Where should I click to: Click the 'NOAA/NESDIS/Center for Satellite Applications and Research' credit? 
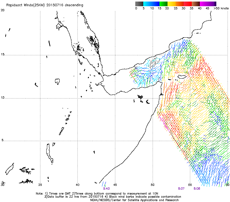click(134, 200)
